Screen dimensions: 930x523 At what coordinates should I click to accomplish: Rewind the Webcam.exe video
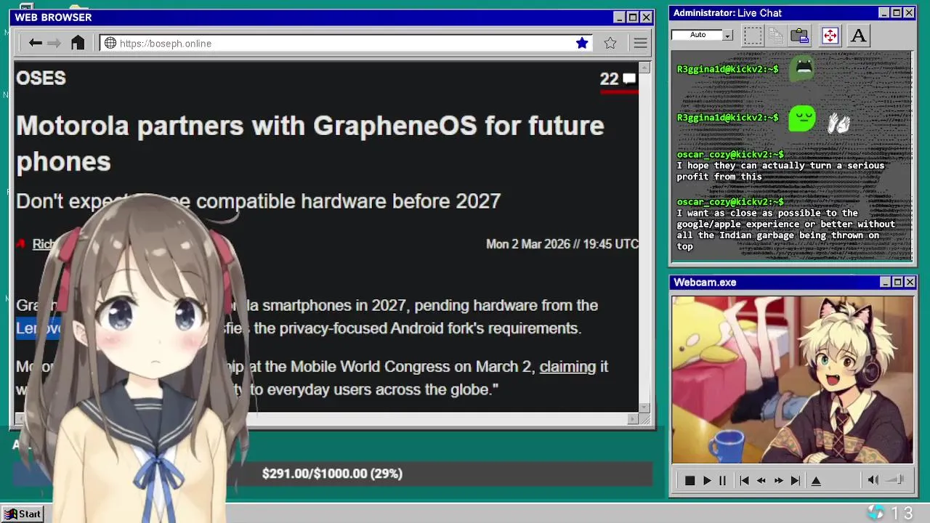(761, 480)
